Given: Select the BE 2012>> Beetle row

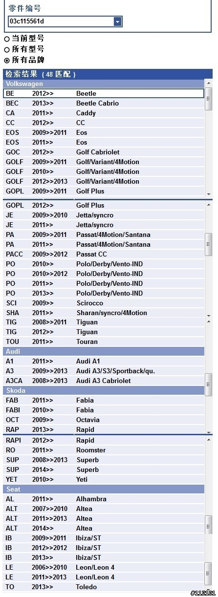Looking at the screenshot, I should click(x=104, y=93).
